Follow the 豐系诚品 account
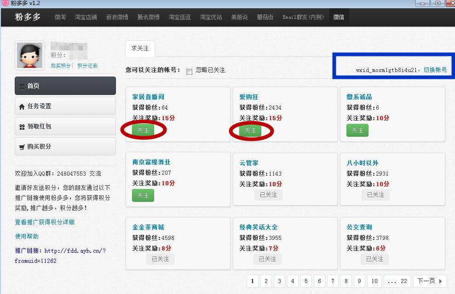 point(357,130)
